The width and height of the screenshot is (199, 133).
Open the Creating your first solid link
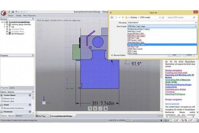click(x=176, y=73)
